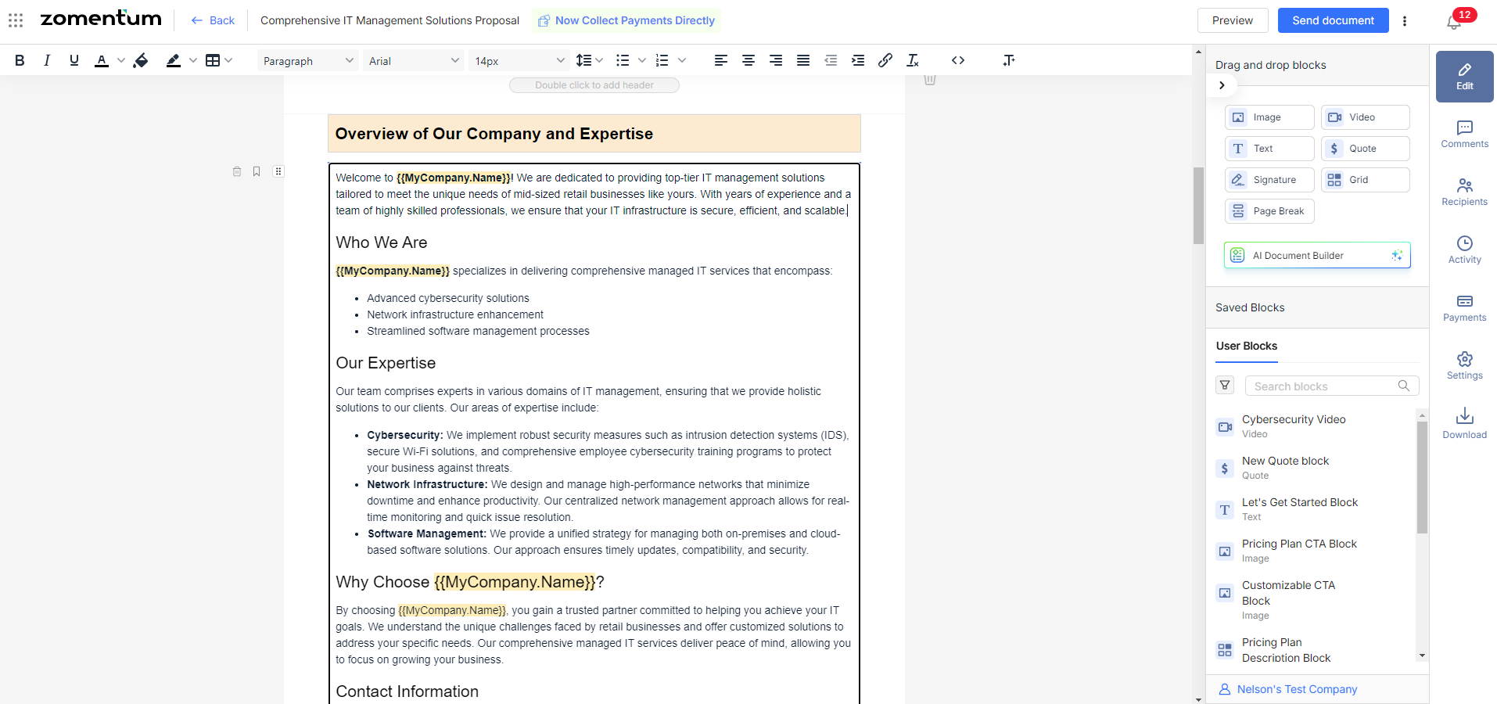Screen dimensions: 1497x704
Task: Open the Activity panel
Action: (x=1464, y=250)
